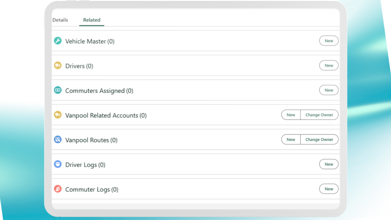
Task: Change Owner for Vanpool Routes
Action: (x=319, y=140)
